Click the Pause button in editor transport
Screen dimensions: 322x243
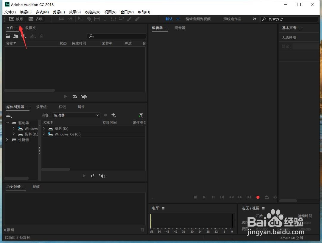[213, 197]
